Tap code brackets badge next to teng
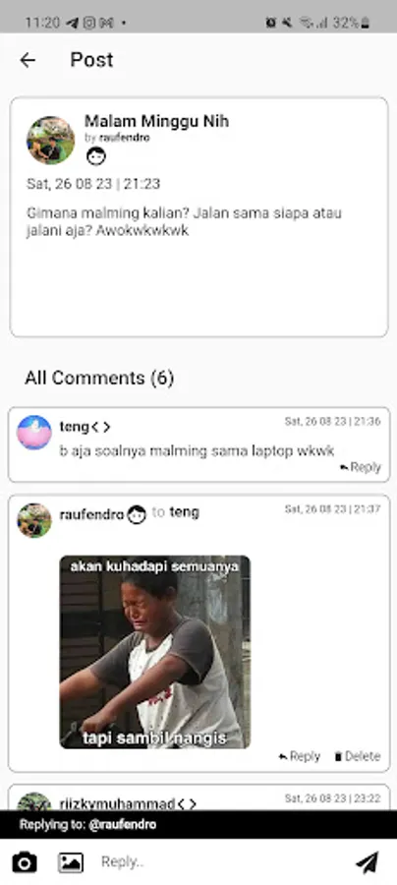397x885 pixels. (x=100, y=428)
